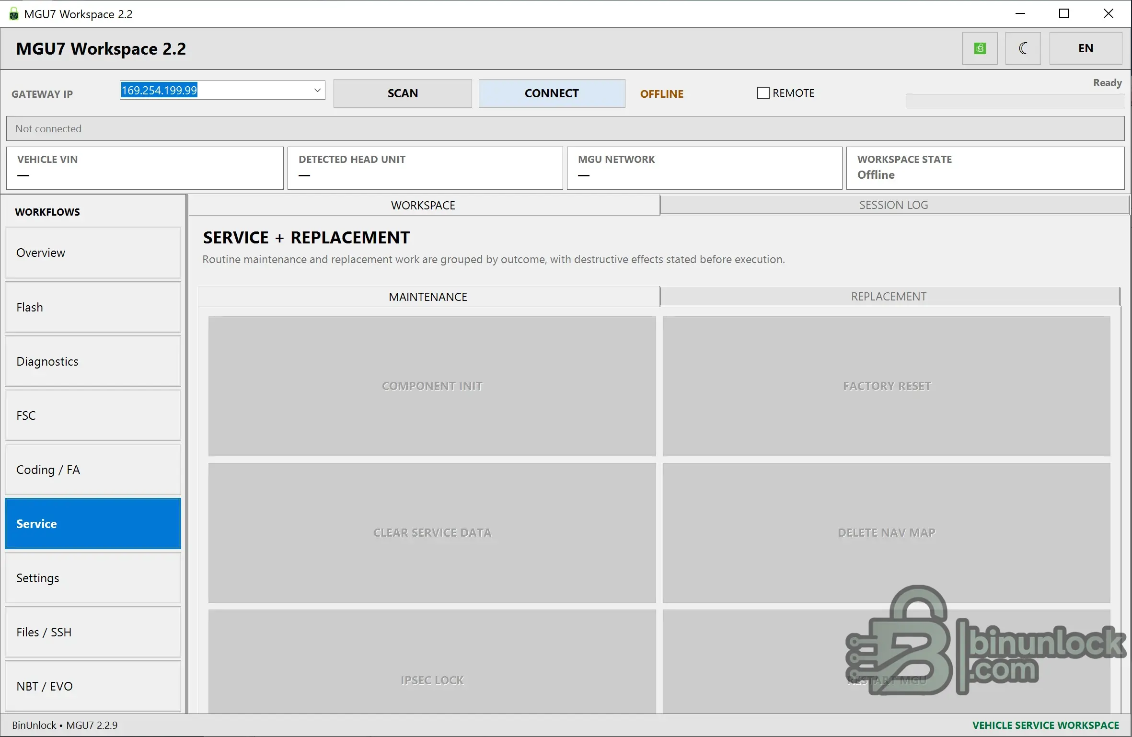Click the COMPONENT INIT tile
This screenshot has width=1132, height=737.
click(432, 386)
